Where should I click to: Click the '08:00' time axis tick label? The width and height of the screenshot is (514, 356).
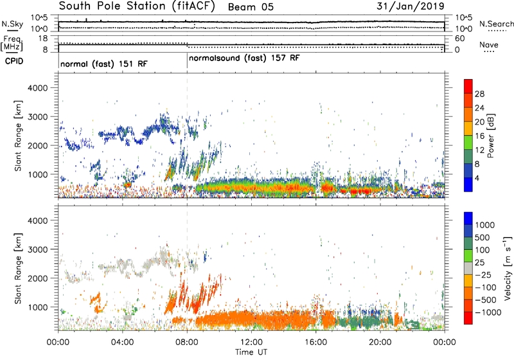(187, 343)
